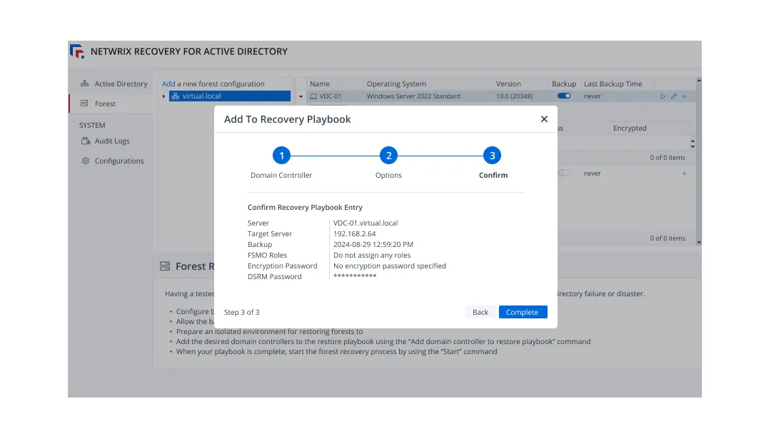771x434 pixels.
Task: Click Do not assign any roles value
Action: pyautogui.click(x=372, y=255)
